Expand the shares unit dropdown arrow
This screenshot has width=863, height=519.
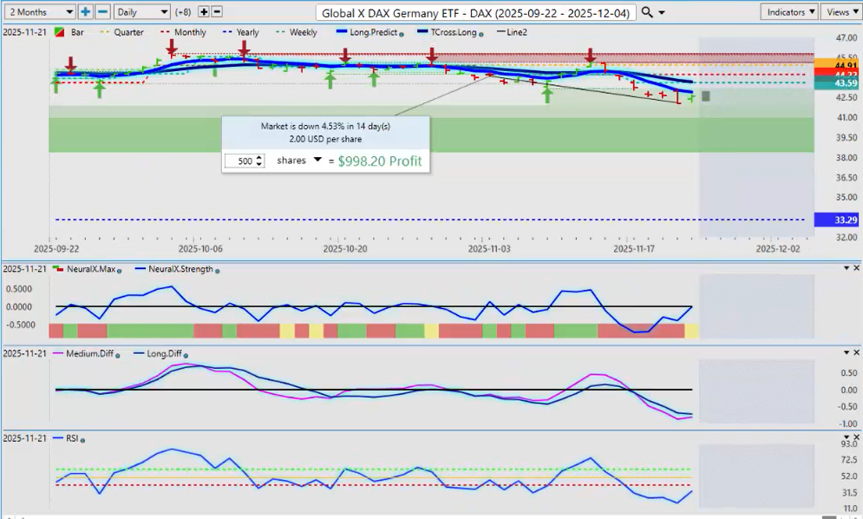[x=317, y=161]
